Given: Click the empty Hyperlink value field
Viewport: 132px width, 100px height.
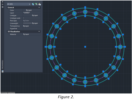Looking at the screenshot, I should [32, 28].
